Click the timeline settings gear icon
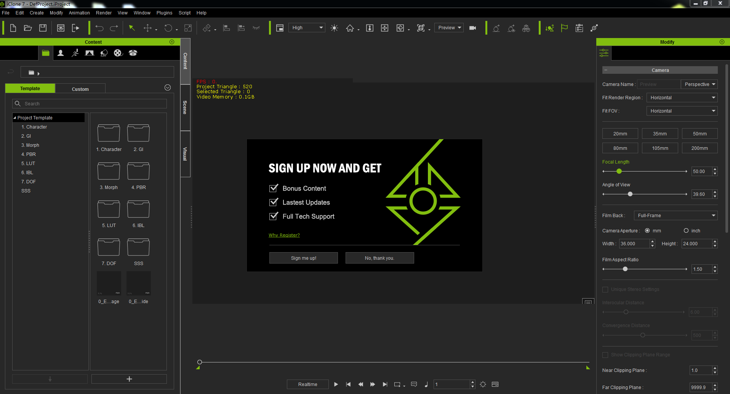 [x=483, y=384]
